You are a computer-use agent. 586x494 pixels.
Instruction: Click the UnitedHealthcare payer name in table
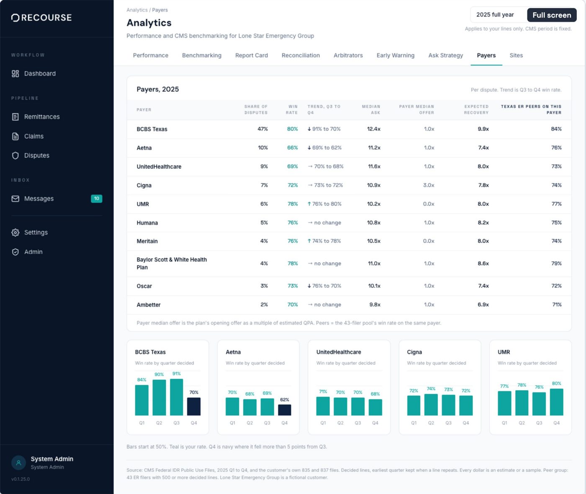coord(159,167)
